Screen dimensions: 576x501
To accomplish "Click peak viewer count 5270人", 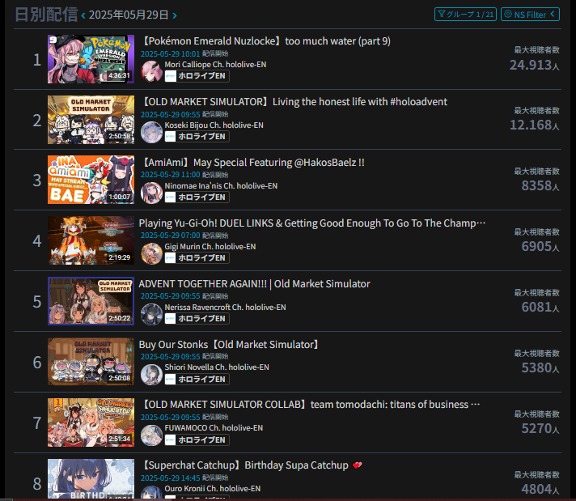I will pyautogui.click(x=540, y=428).
